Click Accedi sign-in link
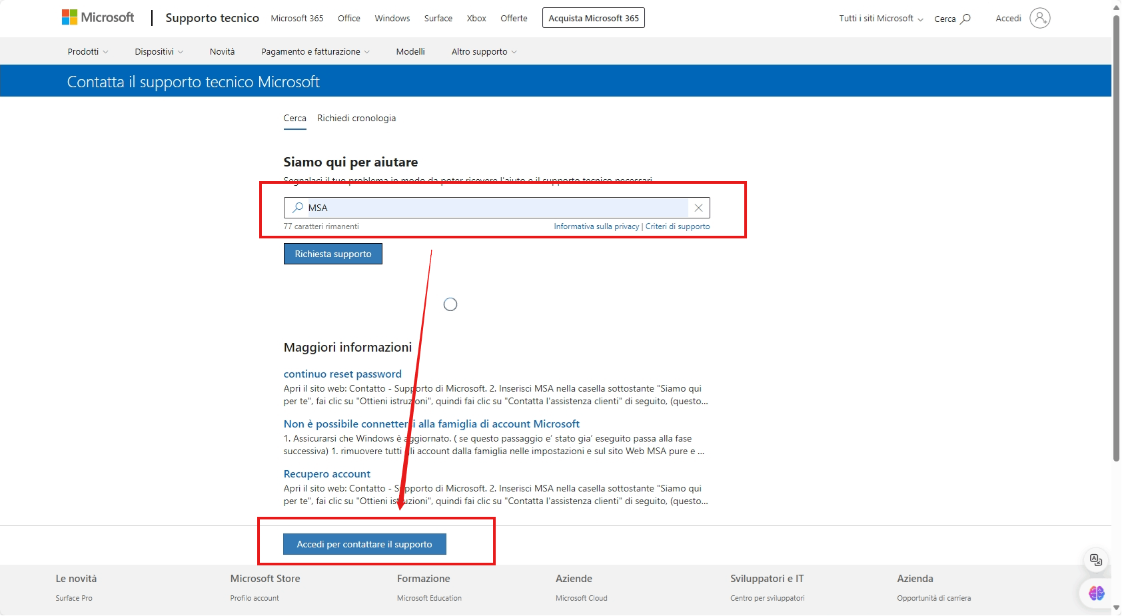This screenshot has width=1122, height=616. 1008,18
